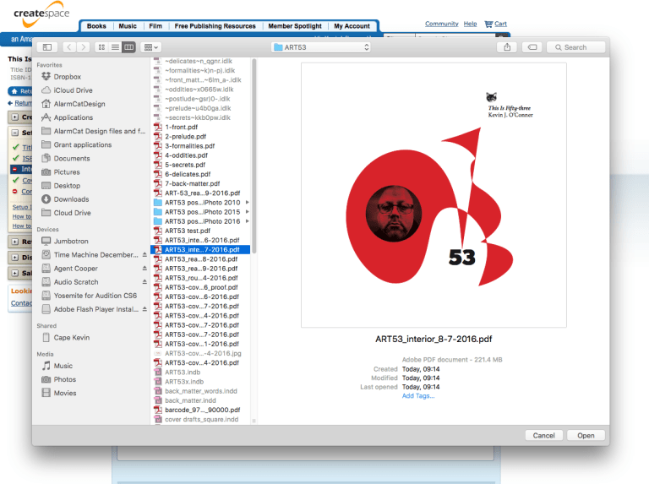The image size is (649, 484).
Task: Switch to list view mode
Action: (x=116, y=47)
